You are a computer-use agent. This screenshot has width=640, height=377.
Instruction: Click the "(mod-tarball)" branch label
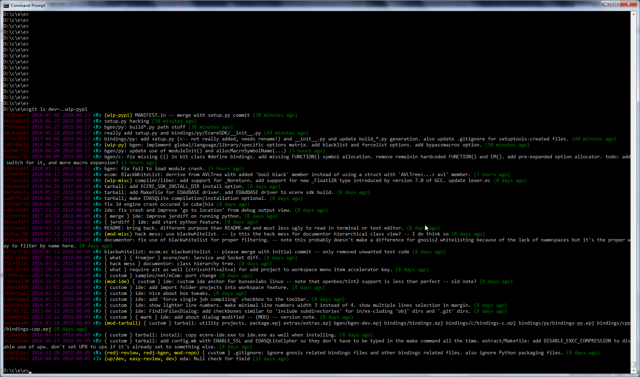[122, 323]
